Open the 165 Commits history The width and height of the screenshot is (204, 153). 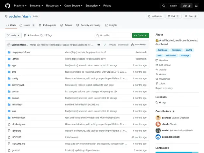(138, 45)
